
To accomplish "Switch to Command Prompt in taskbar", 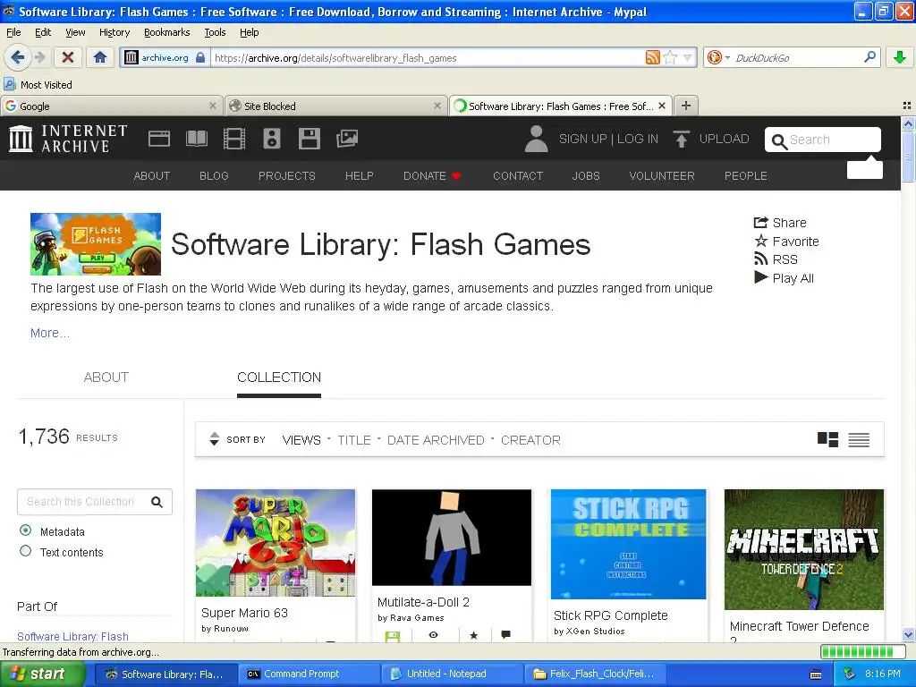I will (309, 674).
